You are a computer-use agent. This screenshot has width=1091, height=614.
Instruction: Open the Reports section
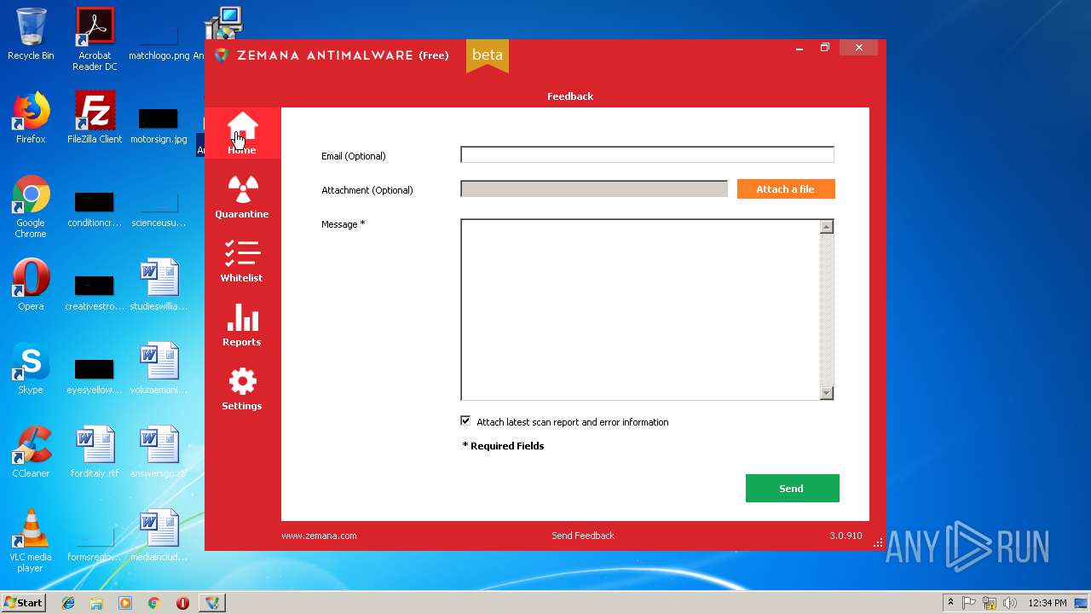(242, 325)
